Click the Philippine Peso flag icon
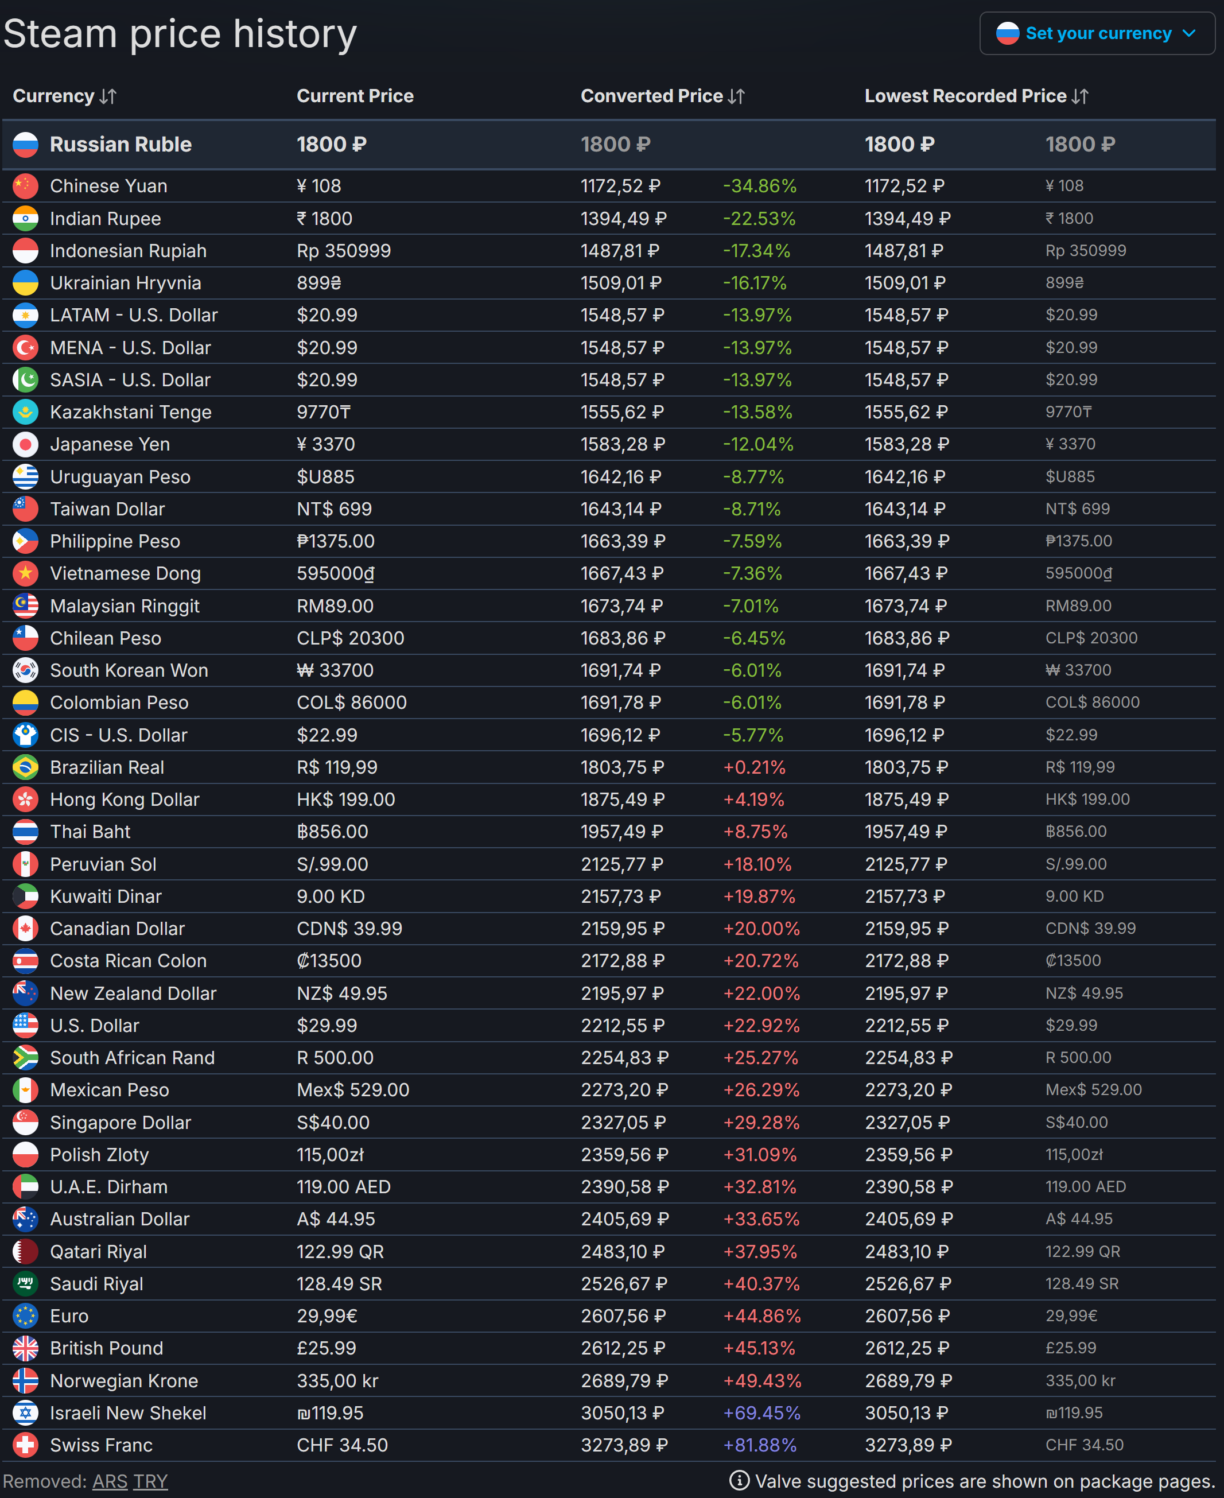 click(x=25, y=541)
